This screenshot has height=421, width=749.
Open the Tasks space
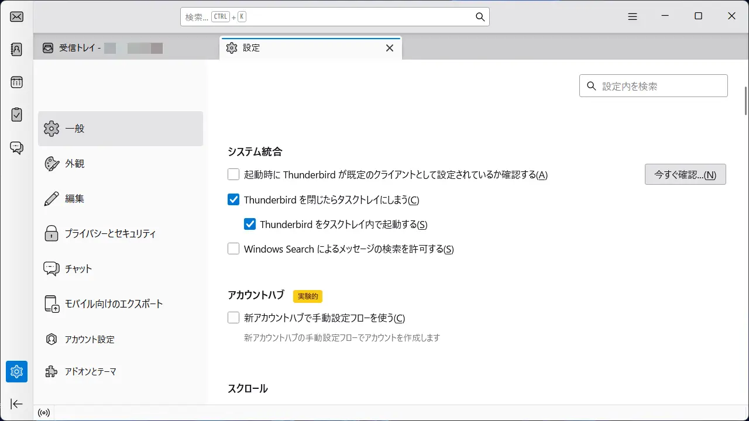(17, 115)
